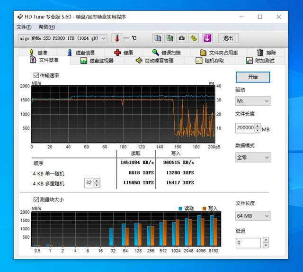Click the thermometer temperature icon

click(117, 38)
